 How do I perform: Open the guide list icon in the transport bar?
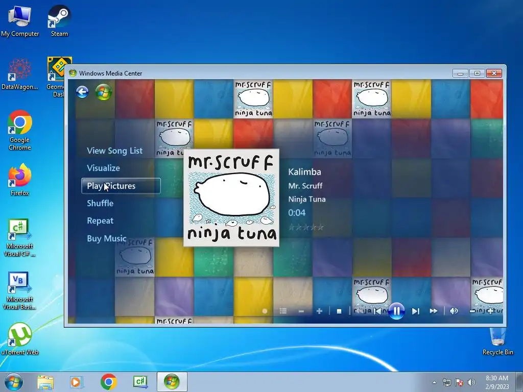point(283,311)
